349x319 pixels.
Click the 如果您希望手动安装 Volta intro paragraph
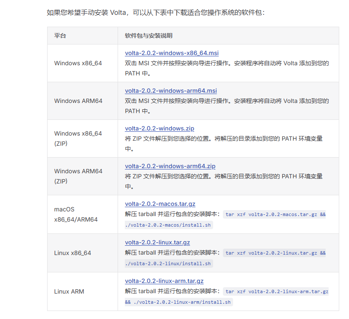coord(155,12)
